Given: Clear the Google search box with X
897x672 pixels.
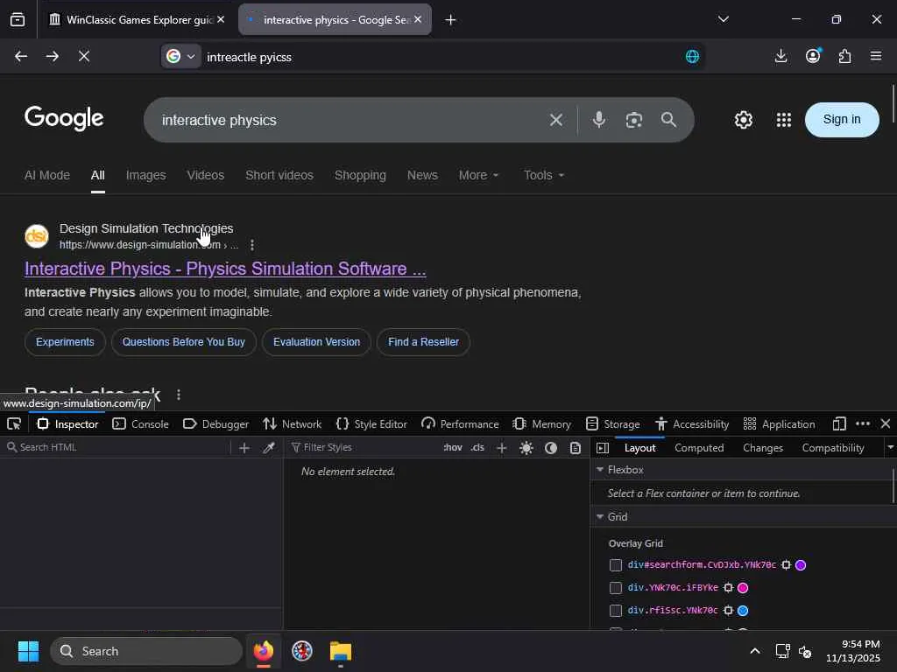Looking at the screenshot, I should pos(556,120).
